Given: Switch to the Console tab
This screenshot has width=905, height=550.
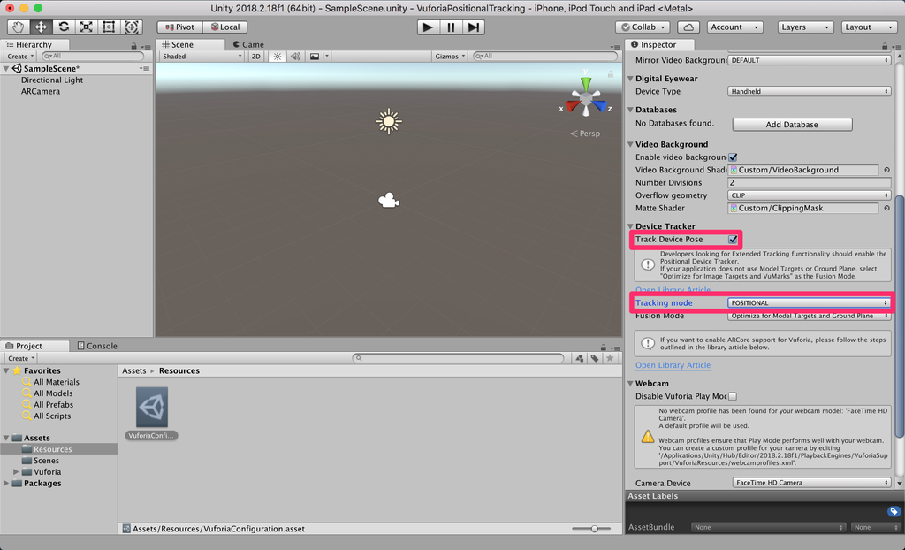Looking at the screenshot, I should 97,346.
